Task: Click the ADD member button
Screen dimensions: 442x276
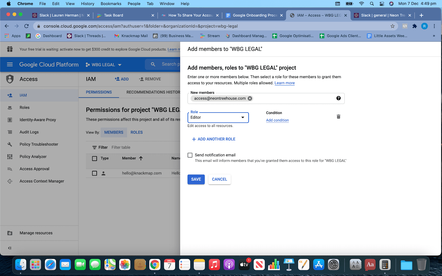Action: tap(122, 79)
